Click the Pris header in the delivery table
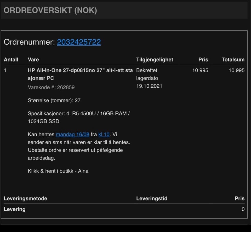The height and width of the screenshot is (232, 251). click(x=239, y=198)
